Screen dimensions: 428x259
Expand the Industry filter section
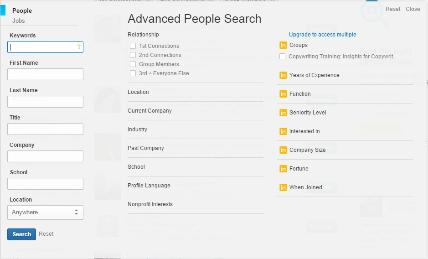[x=138, y=129]
